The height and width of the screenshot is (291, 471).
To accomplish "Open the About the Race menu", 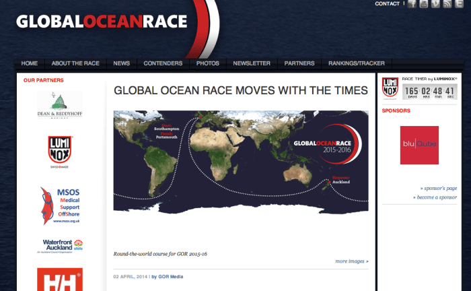I will click(75, 63).
